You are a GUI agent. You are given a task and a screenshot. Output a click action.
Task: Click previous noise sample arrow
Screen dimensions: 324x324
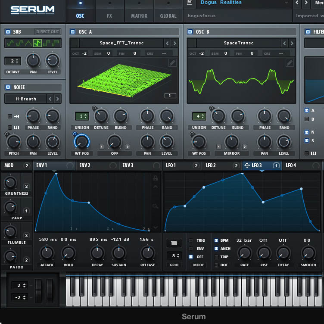50,99
